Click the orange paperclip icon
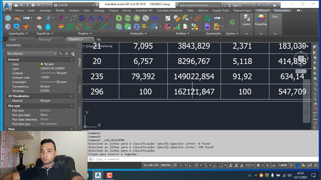This screenshot has width=321, height=180. pyautogui.click(x=198, y=18)
